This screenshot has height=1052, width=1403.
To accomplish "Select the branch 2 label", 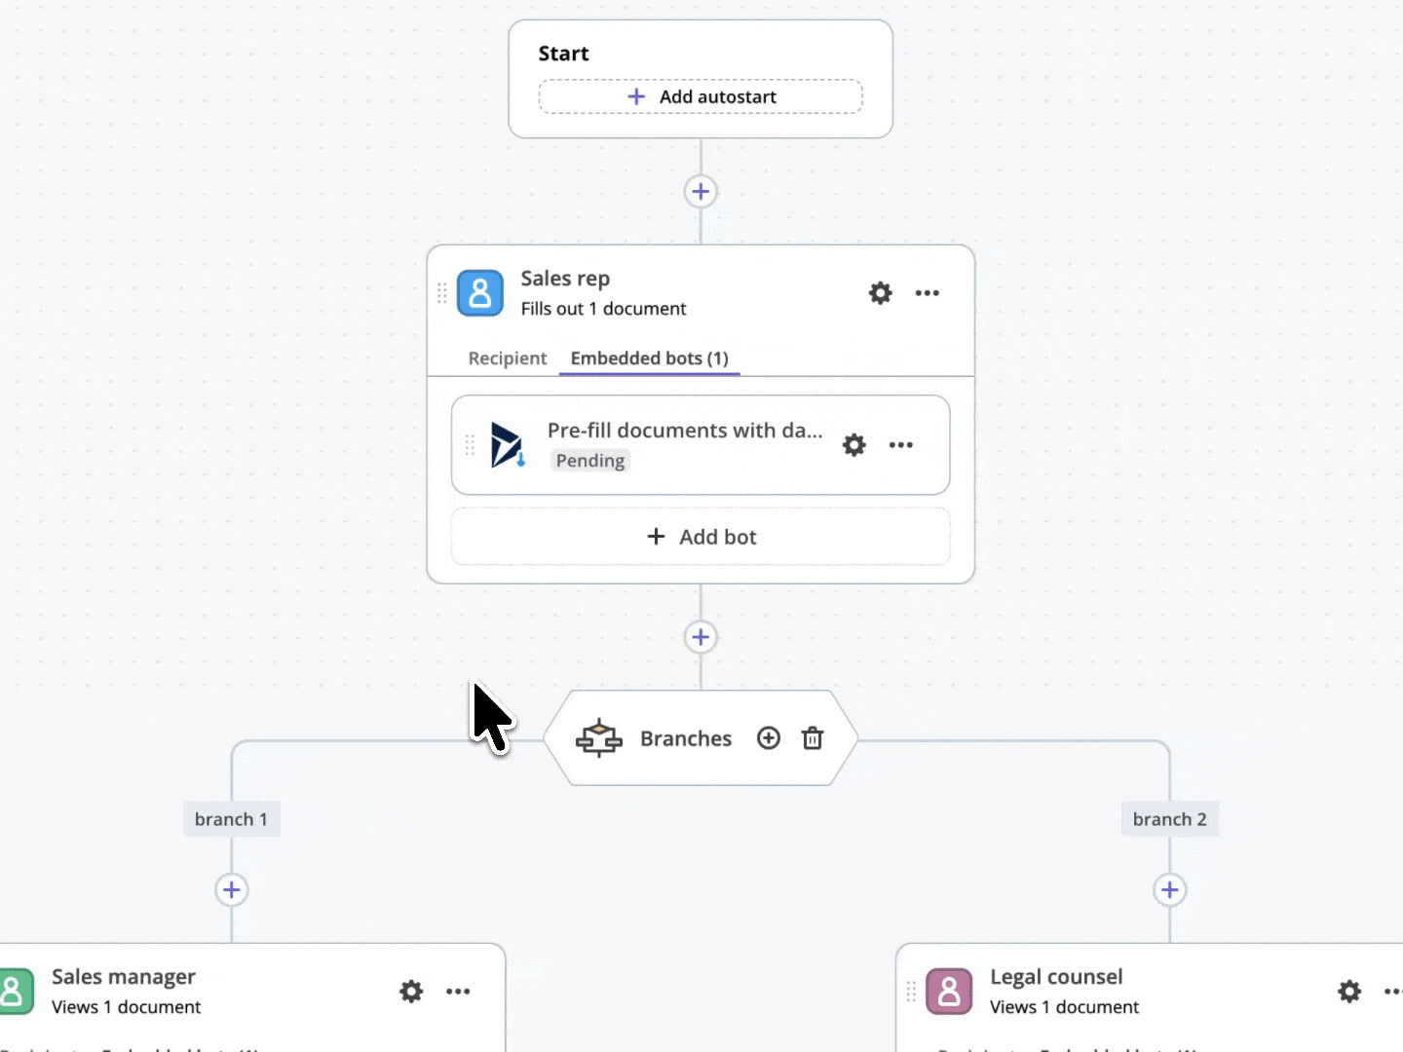I will [x=1169, y=819].
